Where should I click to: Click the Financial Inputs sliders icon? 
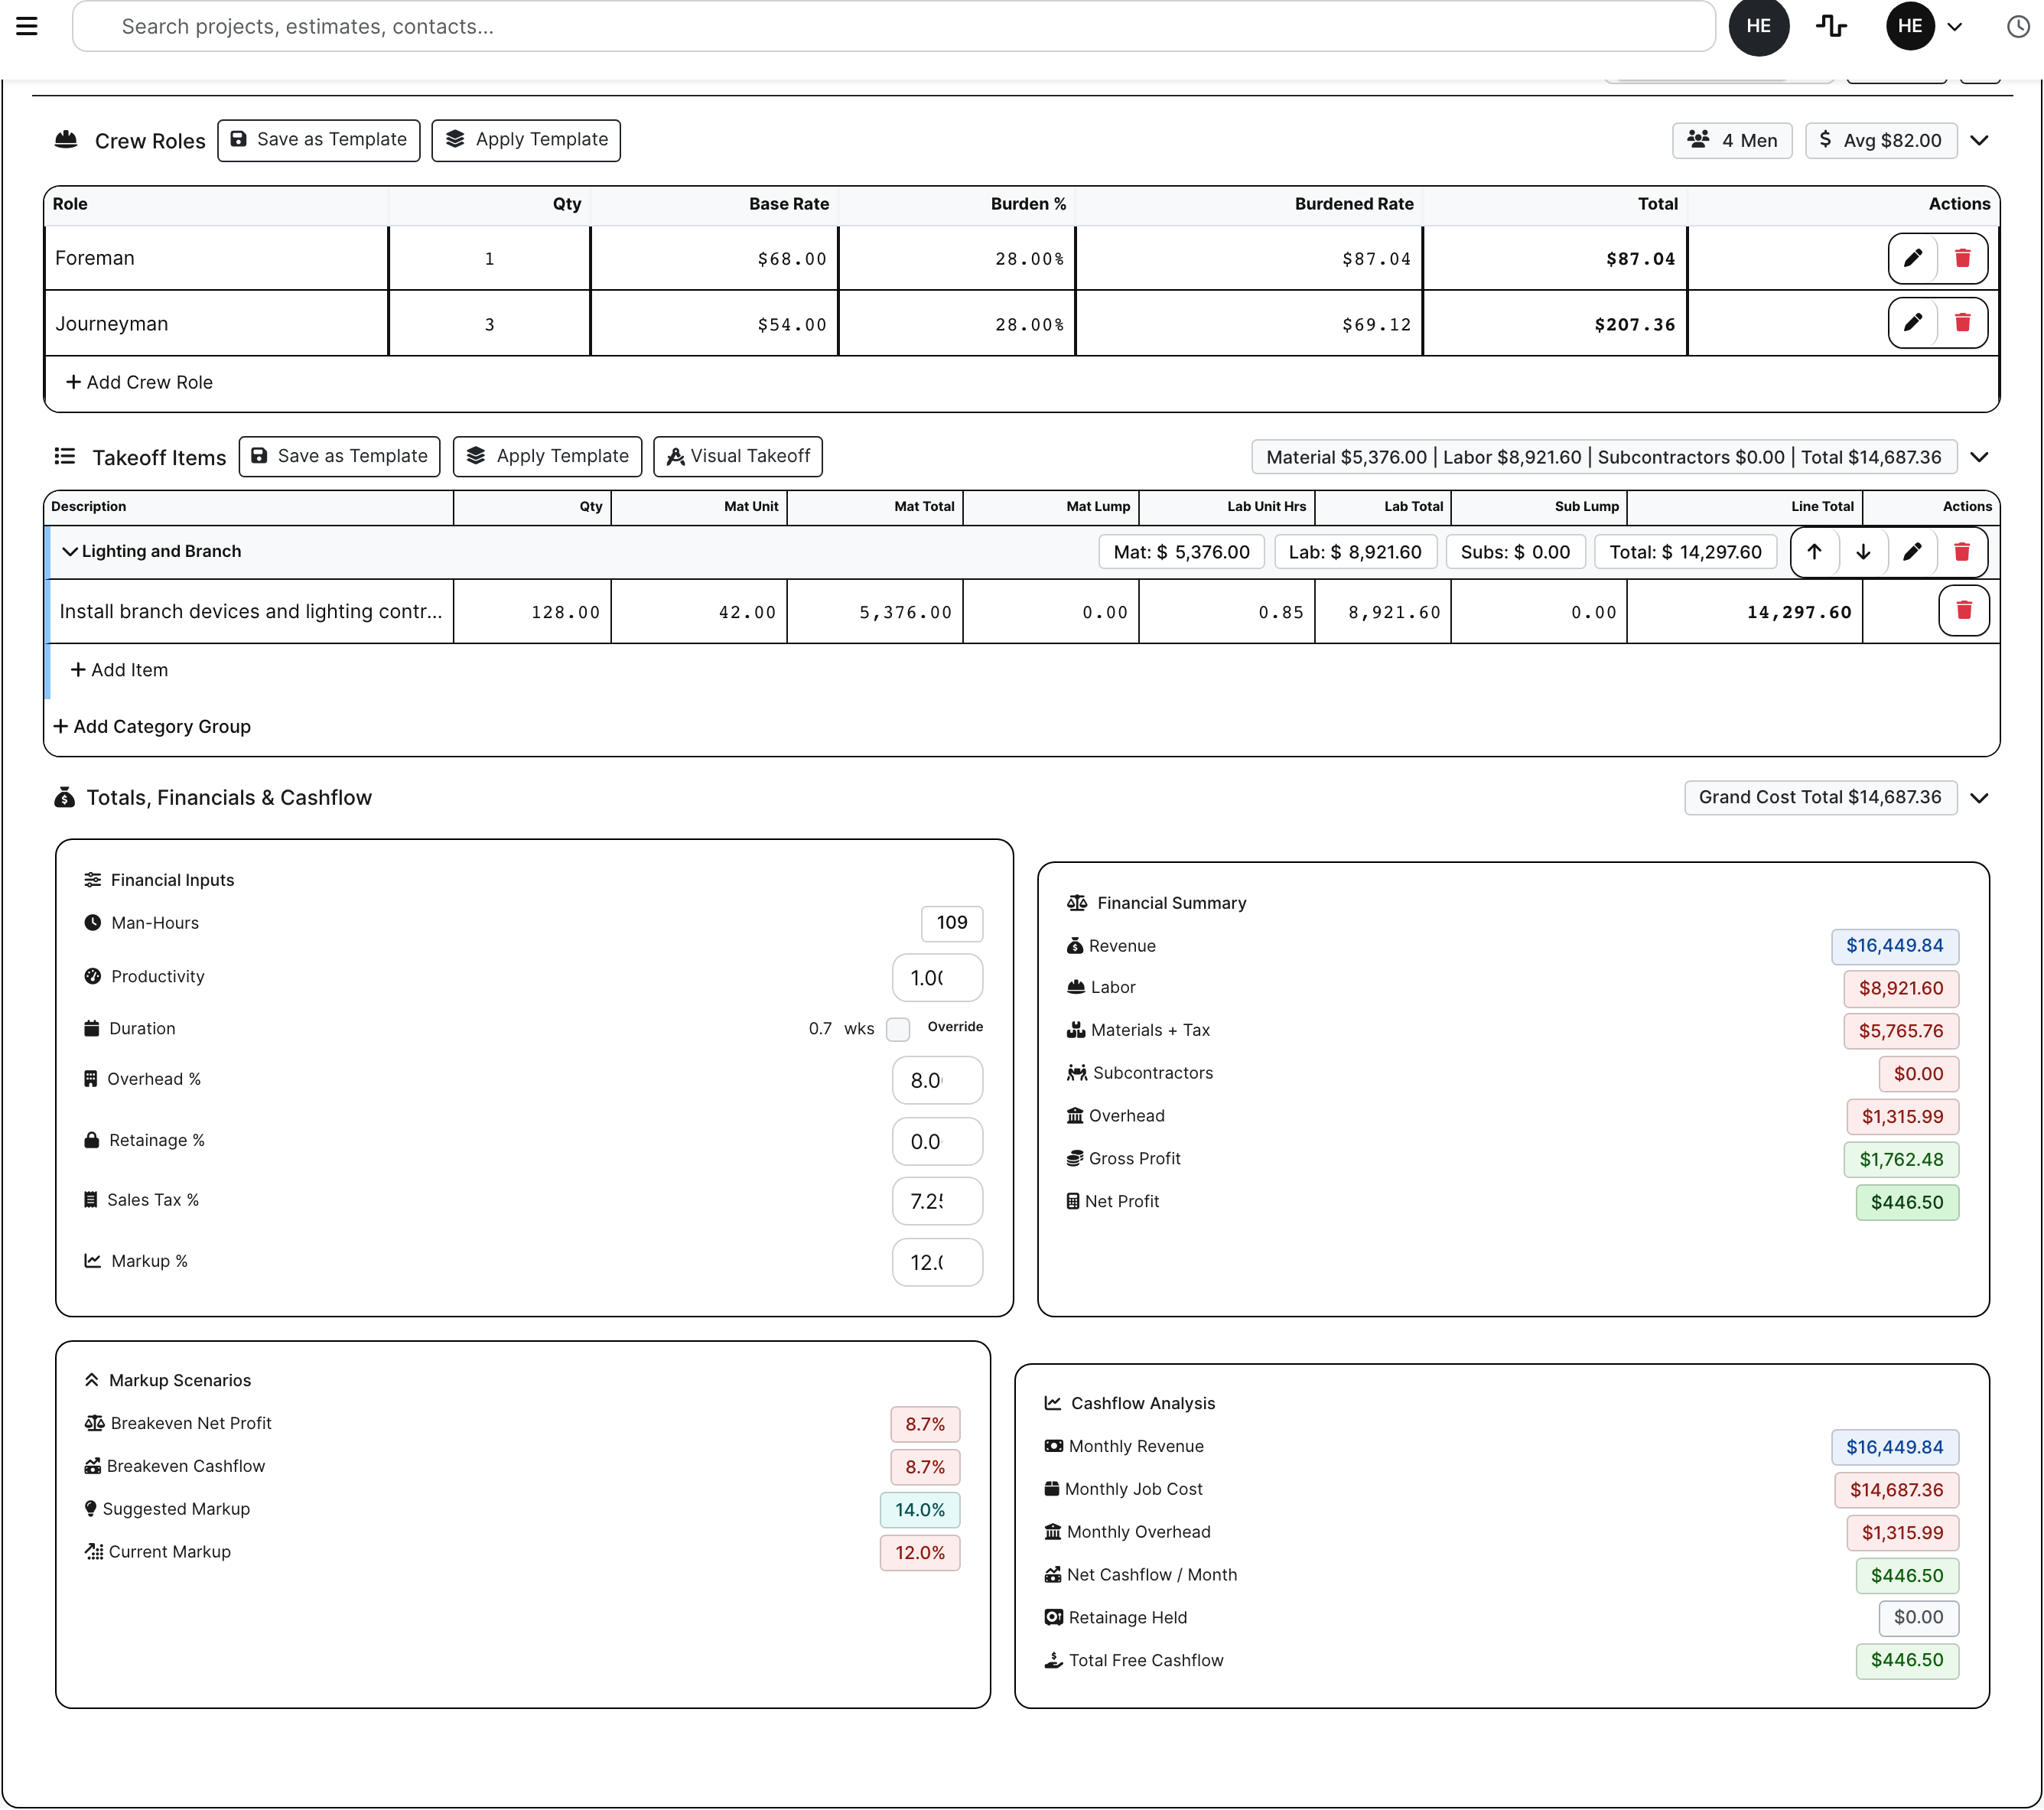click(92, 880)
